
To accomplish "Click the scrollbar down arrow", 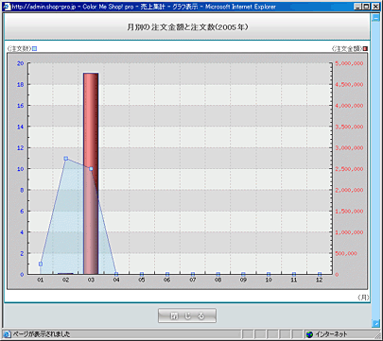I will coord(375,323).
